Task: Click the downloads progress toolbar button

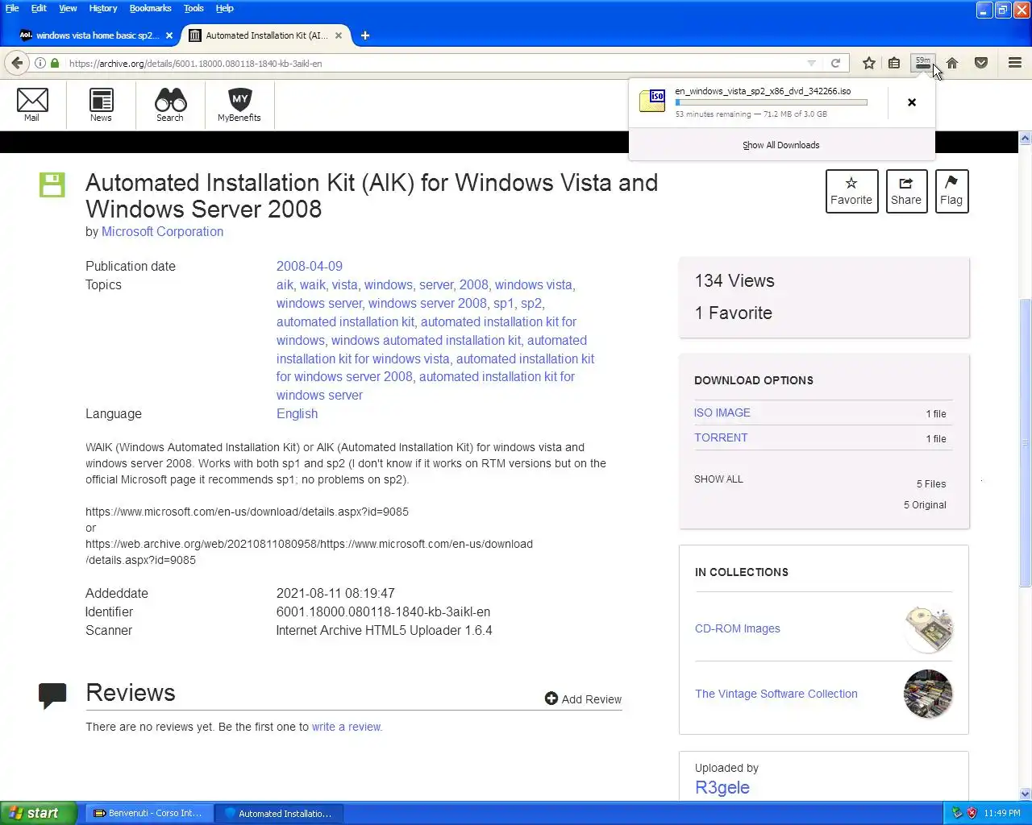Action: pos(923,63)
